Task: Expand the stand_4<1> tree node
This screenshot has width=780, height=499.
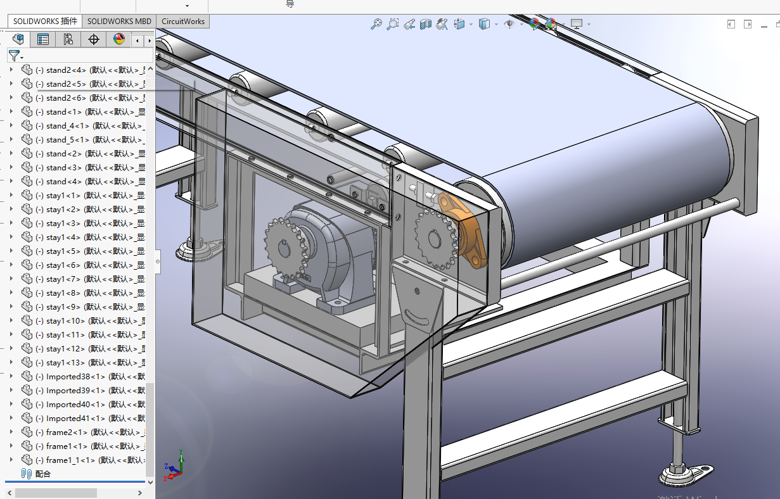Action: tap(11, 125)
